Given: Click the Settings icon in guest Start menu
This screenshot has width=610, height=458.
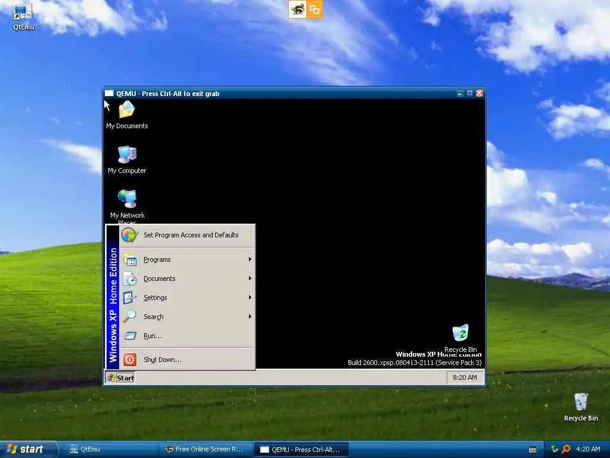Looking at the screenshot, I should point(130,298).
